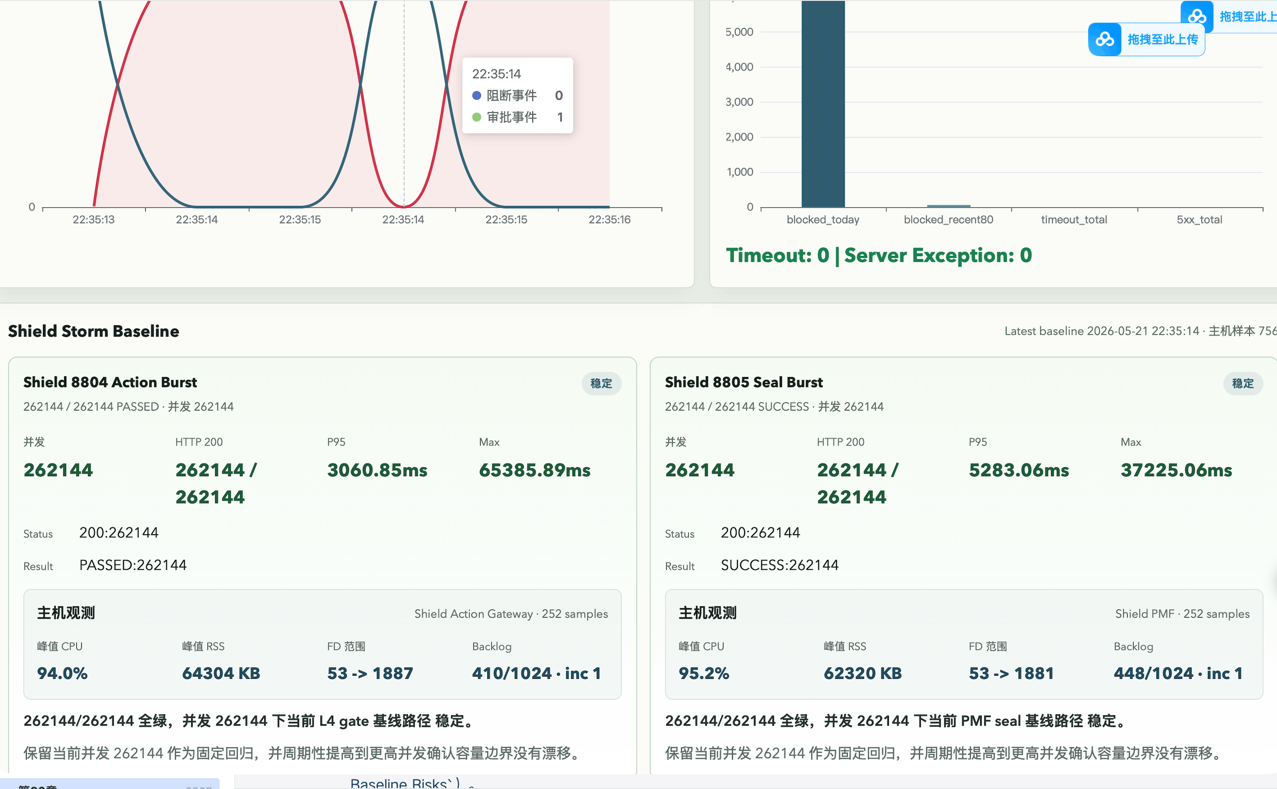The image size is (1277, 789).
Task: Click FD range value 53 -> 1887
Action: pos(370,673)
